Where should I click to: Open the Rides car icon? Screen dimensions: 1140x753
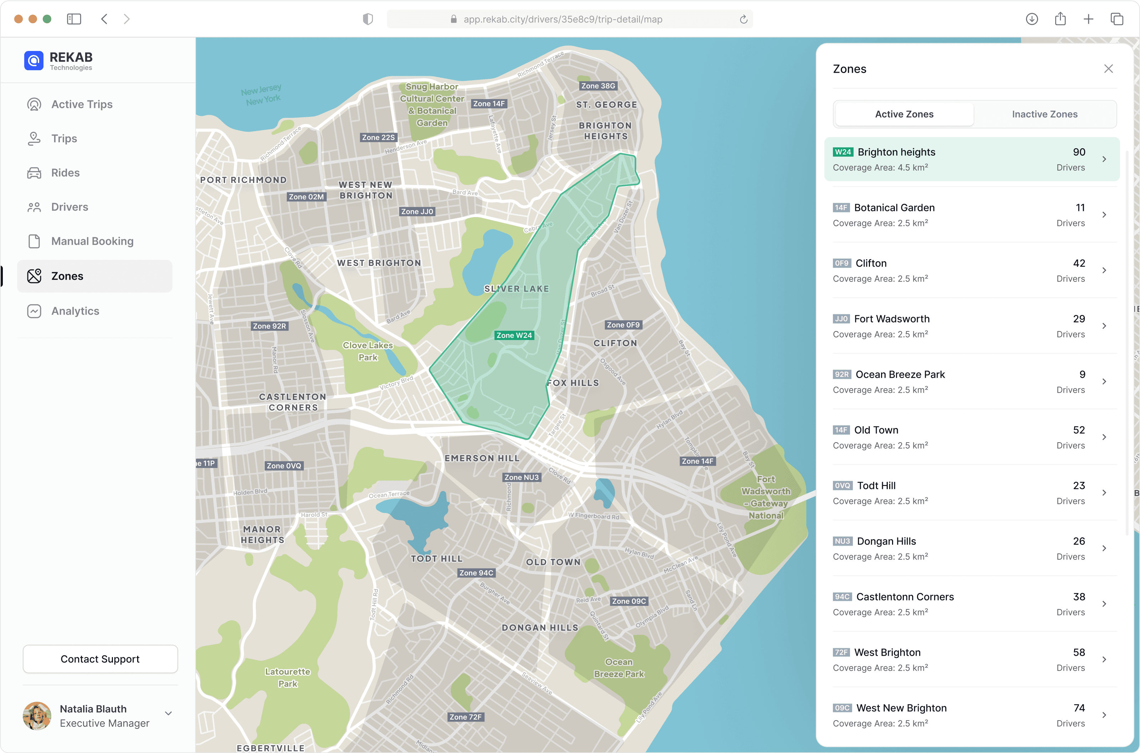tap(34, 173)
